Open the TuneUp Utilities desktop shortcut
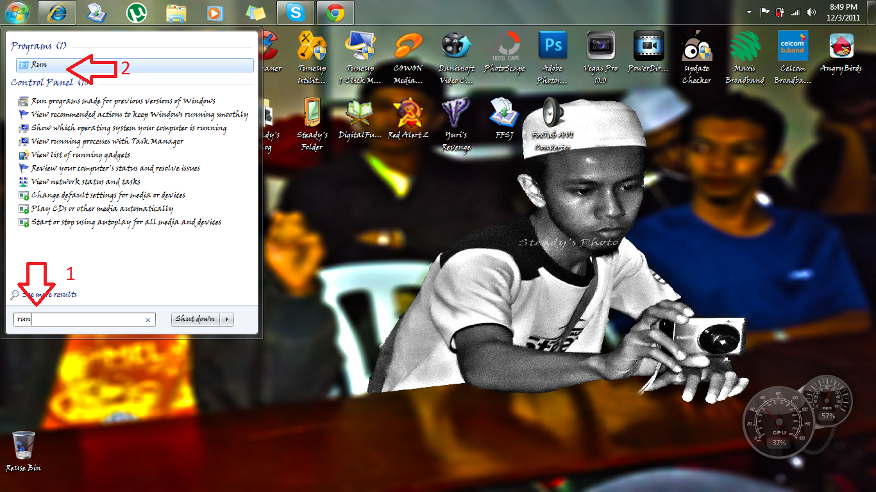 click(x=312, y=58)
